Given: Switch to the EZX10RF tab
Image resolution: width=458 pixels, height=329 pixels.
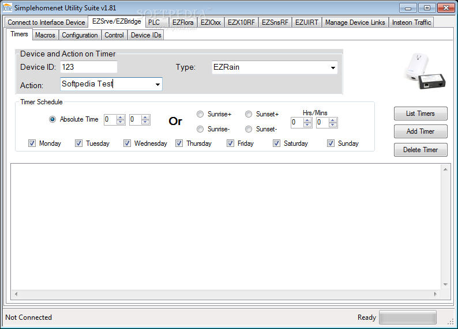Looking at the screenshot, I should [x=241, y=22].
